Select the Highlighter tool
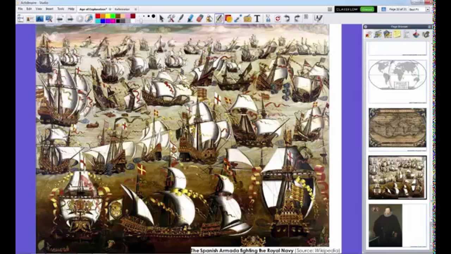The width and height of the screenshot is (451, 254). coord(190,18)
